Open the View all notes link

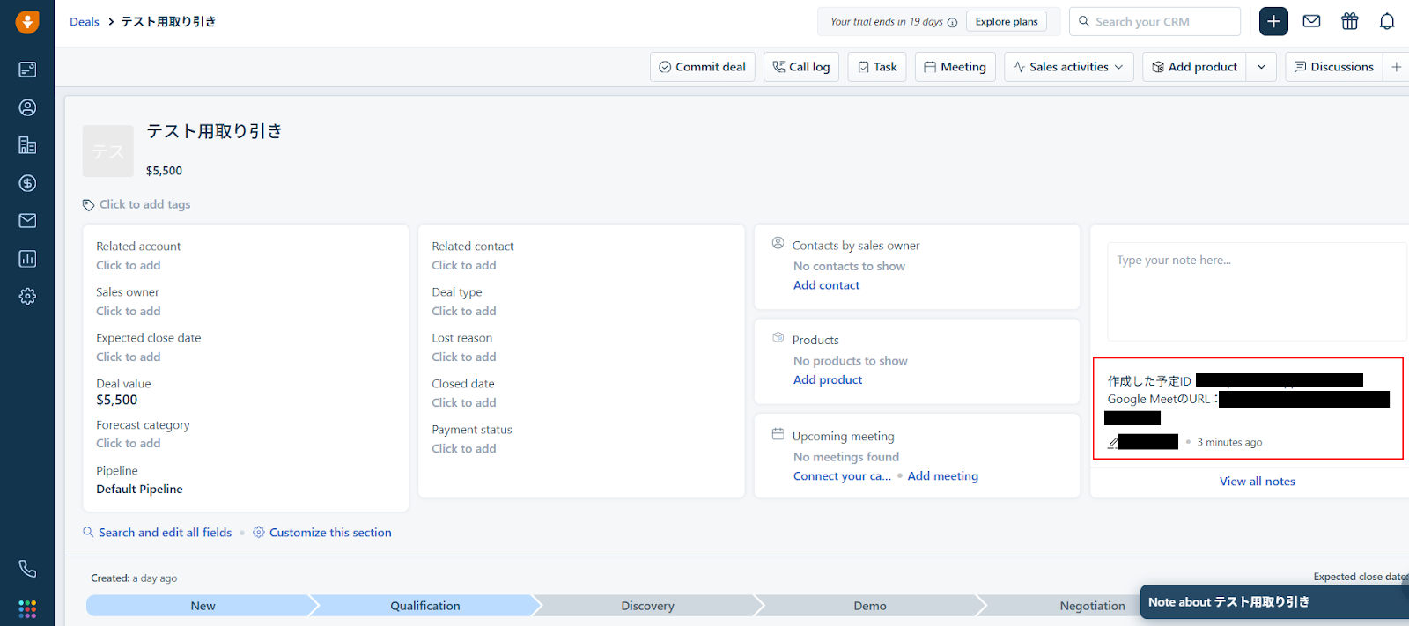pos(1257,482)
